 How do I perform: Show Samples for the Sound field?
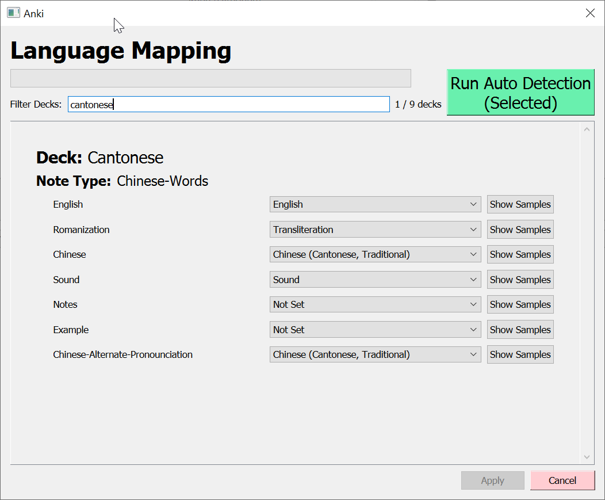click(x=520, y=280)
